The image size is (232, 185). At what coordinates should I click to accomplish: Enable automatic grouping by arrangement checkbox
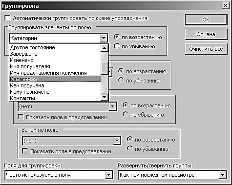pyautogui.click(x=8, y=18)
